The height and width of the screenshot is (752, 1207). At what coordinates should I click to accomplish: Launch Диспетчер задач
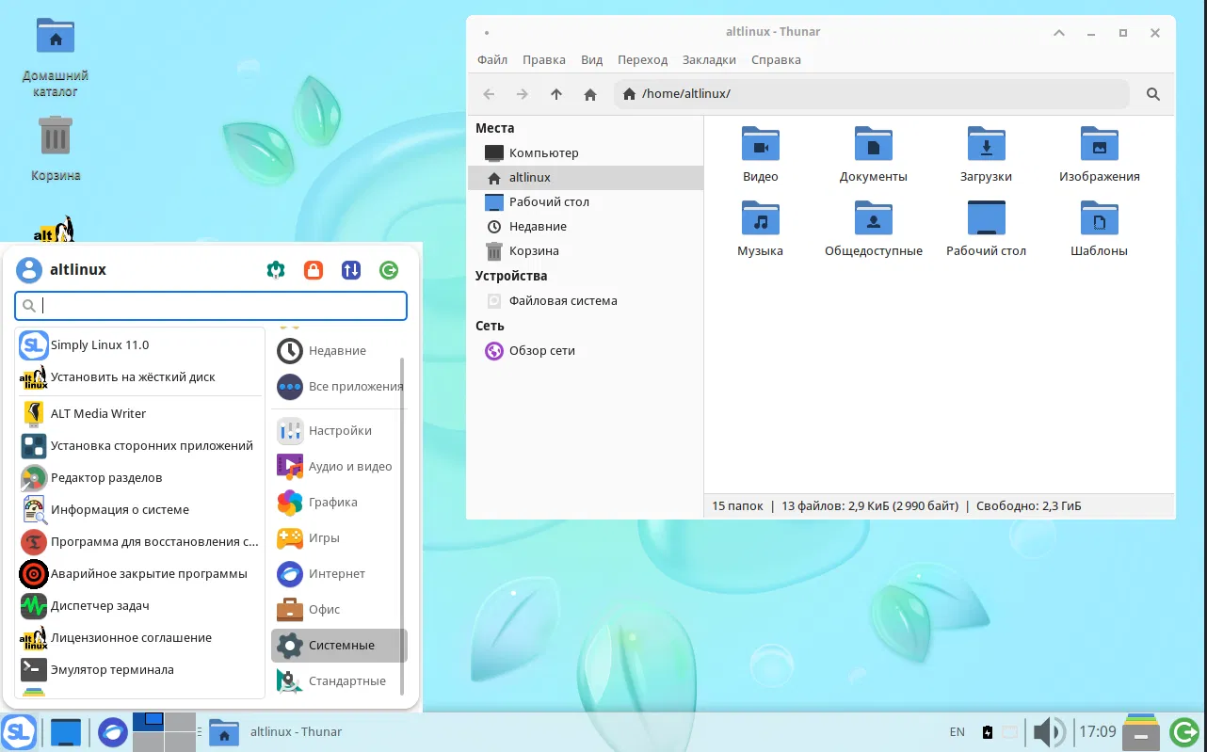[x=140, y=606]
